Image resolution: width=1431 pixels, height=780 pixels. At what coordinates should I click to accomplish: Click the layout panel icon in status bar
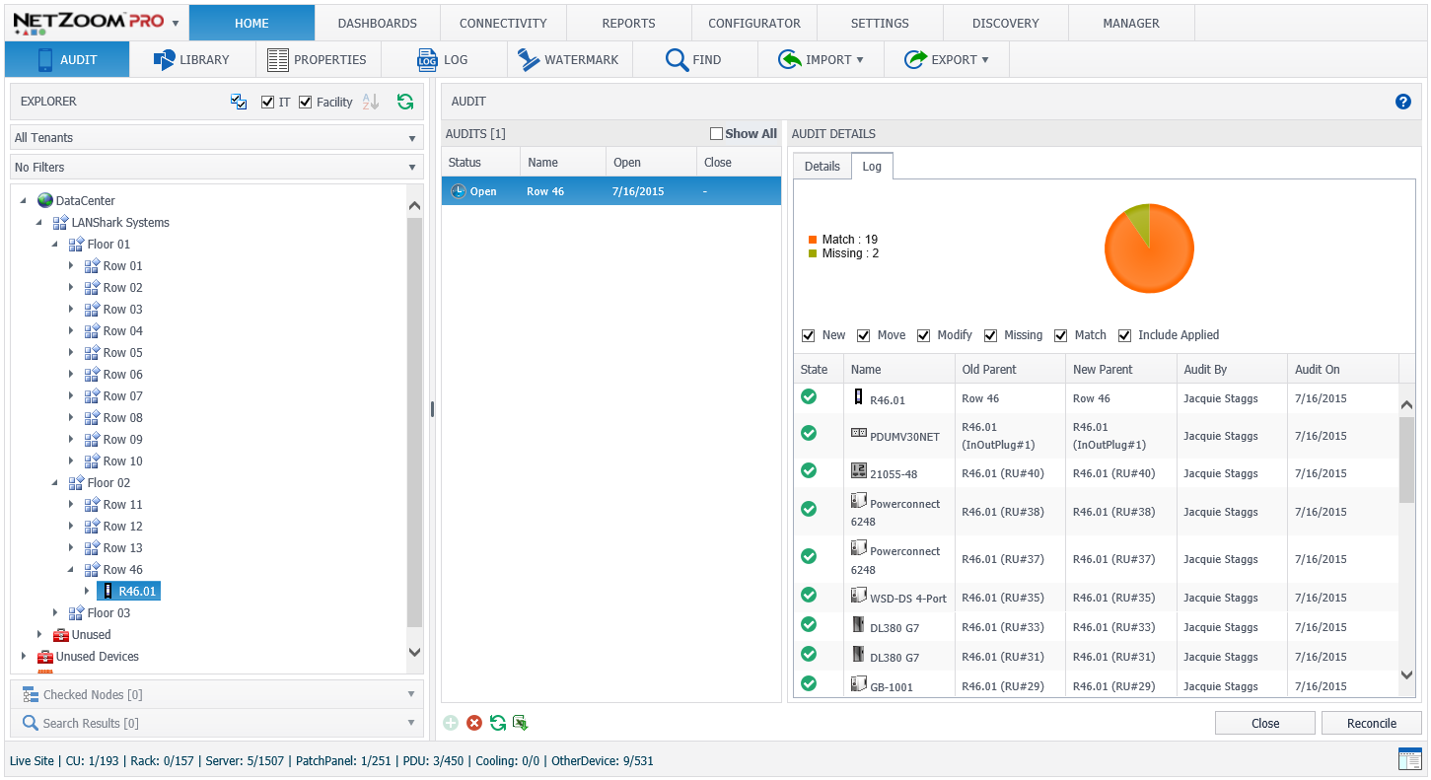coord(1408,758)
